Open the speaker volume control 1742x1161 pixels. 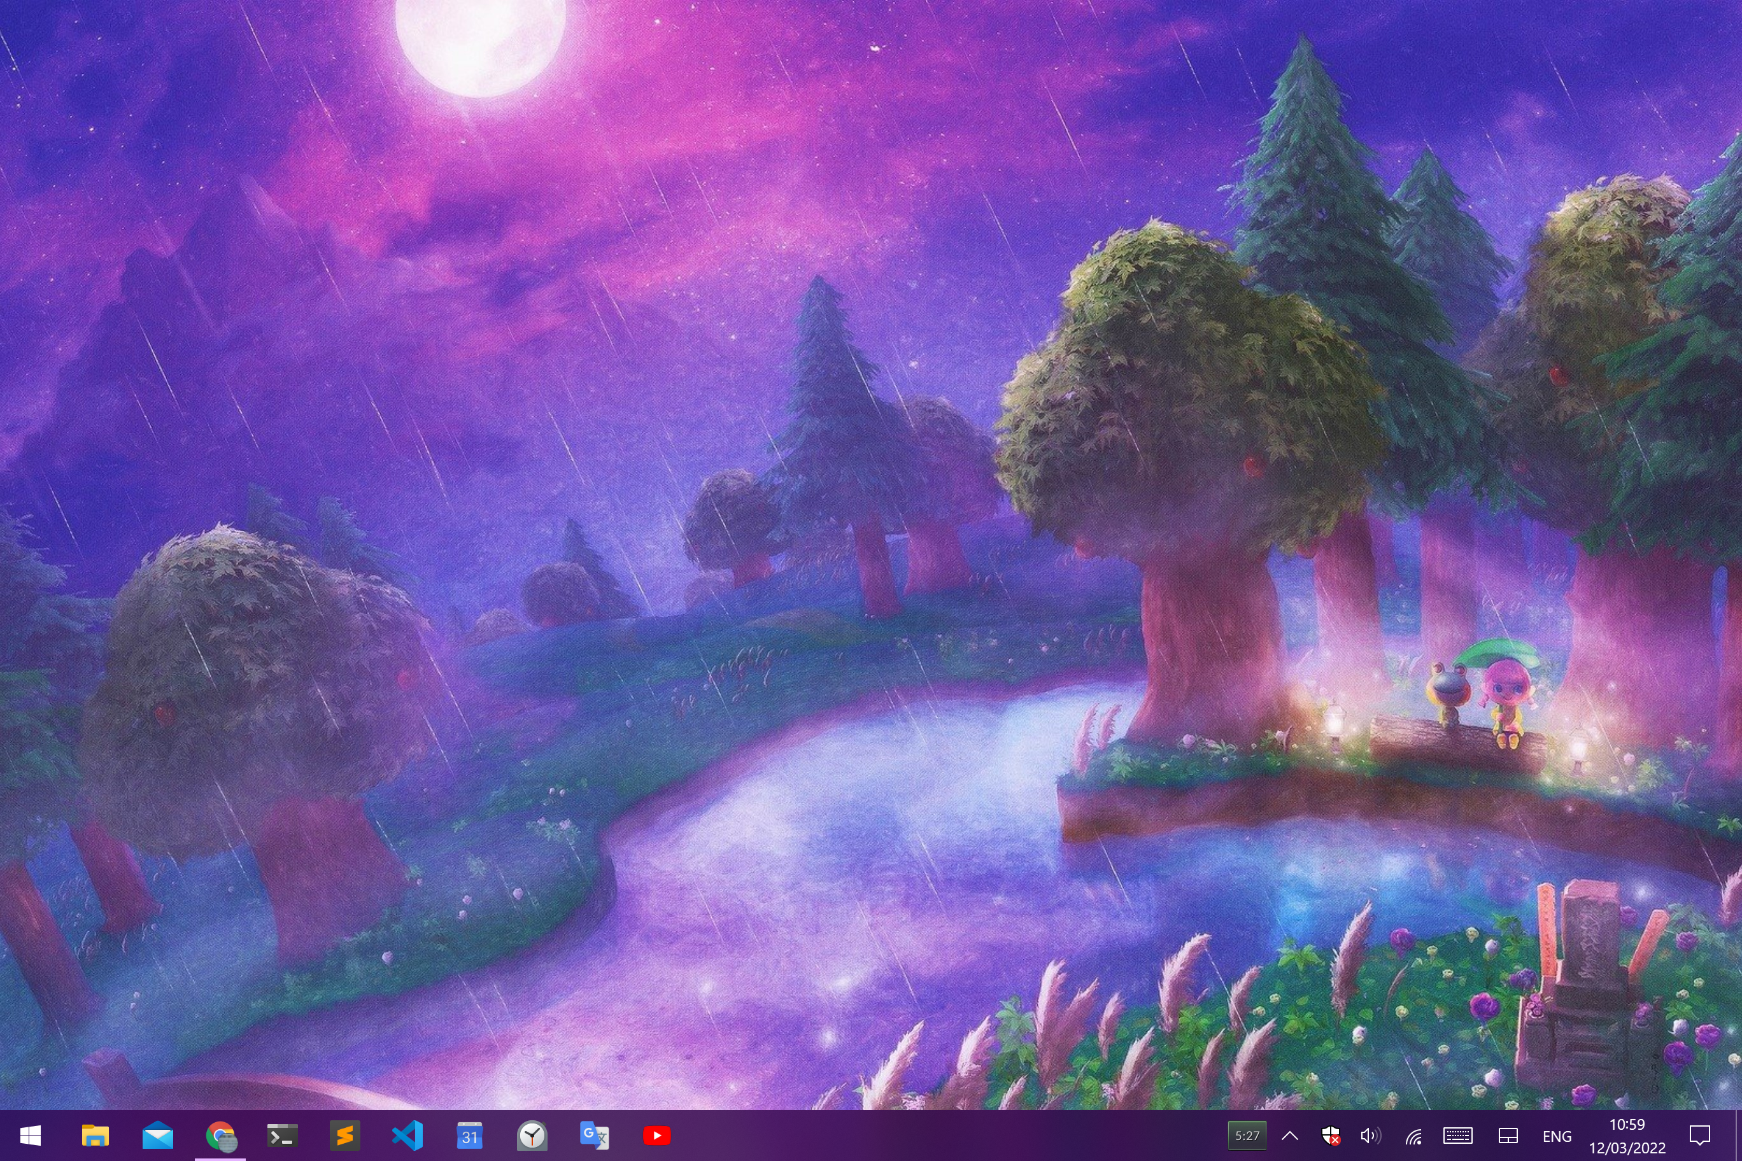1370,1135
